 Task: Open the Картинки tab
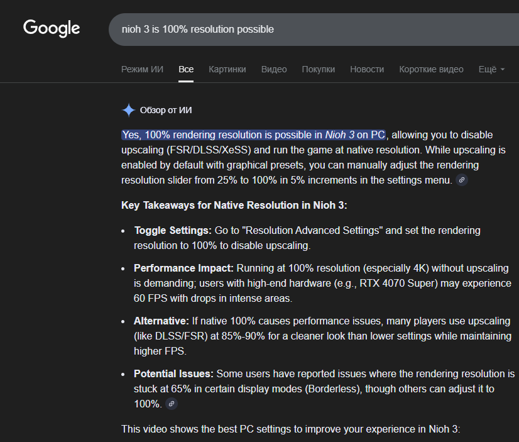[227, 69]
